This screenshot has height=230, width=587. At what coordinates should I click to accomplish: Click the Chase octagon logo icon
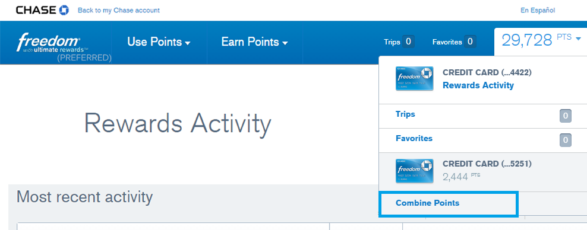(64, 10)
